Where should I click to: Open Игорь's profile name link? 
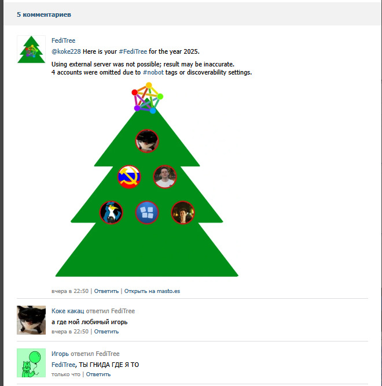pos(60,354)
